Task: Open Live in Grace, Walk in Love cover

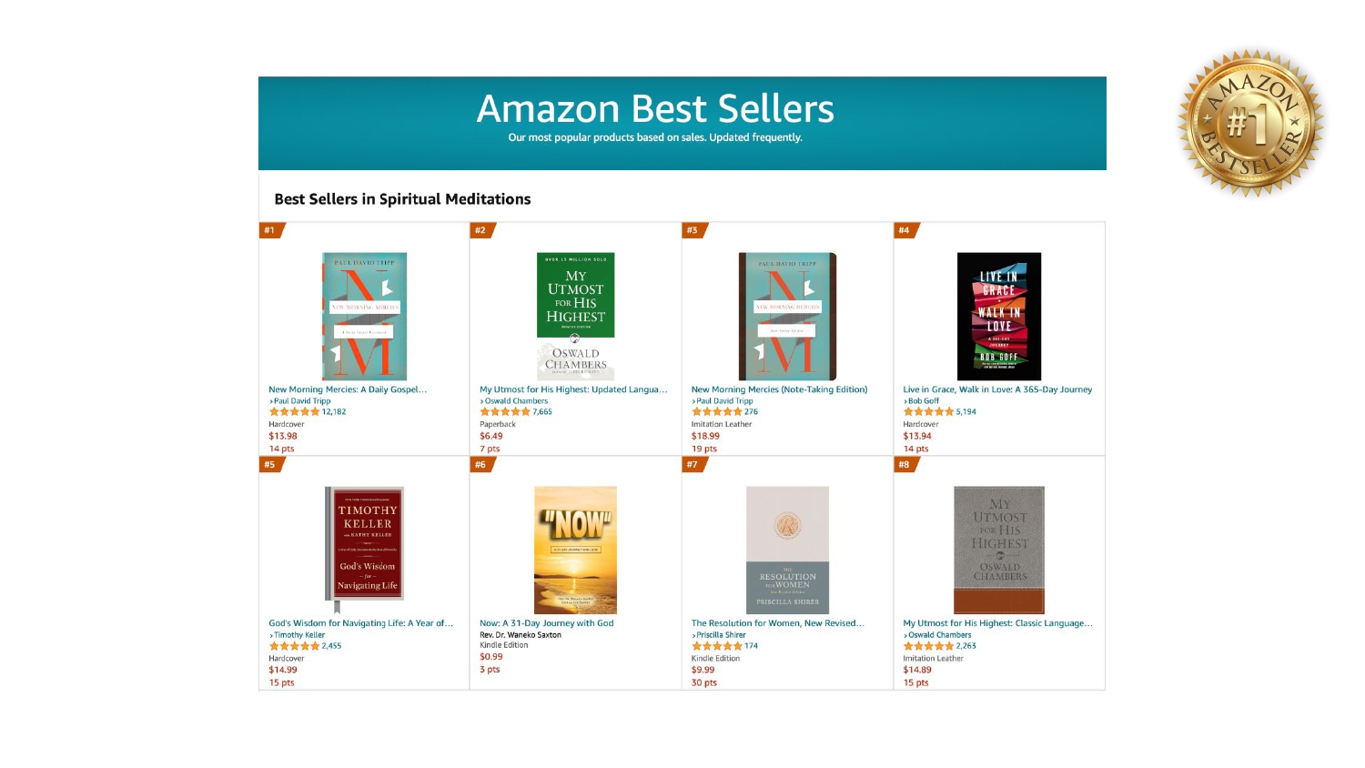Action: pos(998,316)
